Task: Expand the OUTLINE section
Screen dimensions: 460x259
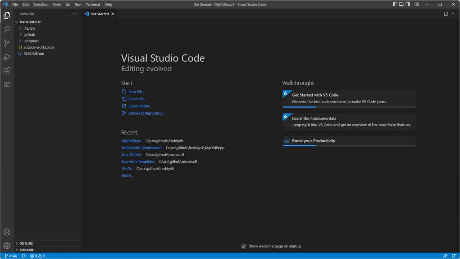Action: click(48, 243)
